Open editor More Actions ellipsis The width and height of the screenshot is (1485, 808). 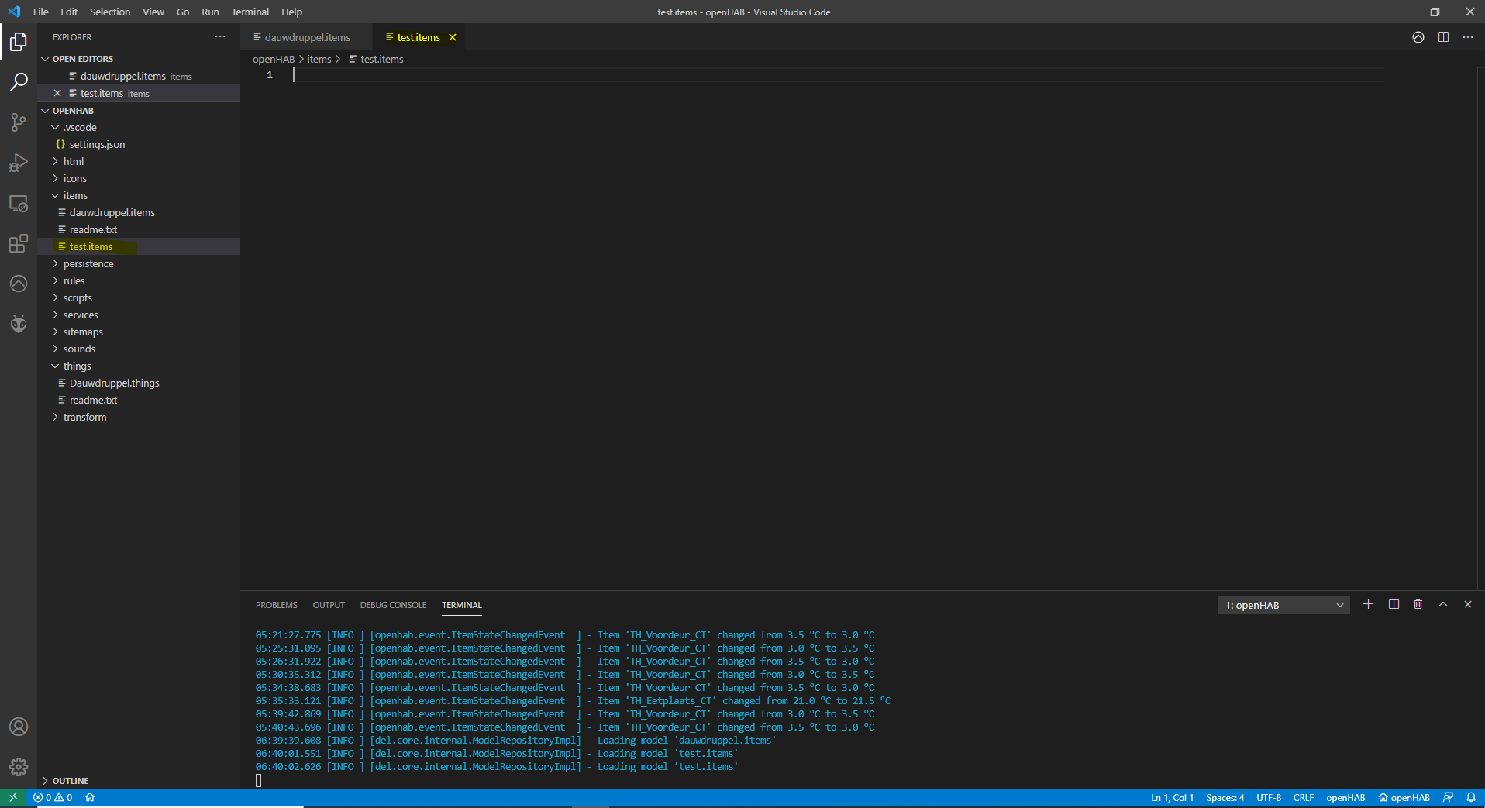pos(1468,37)
